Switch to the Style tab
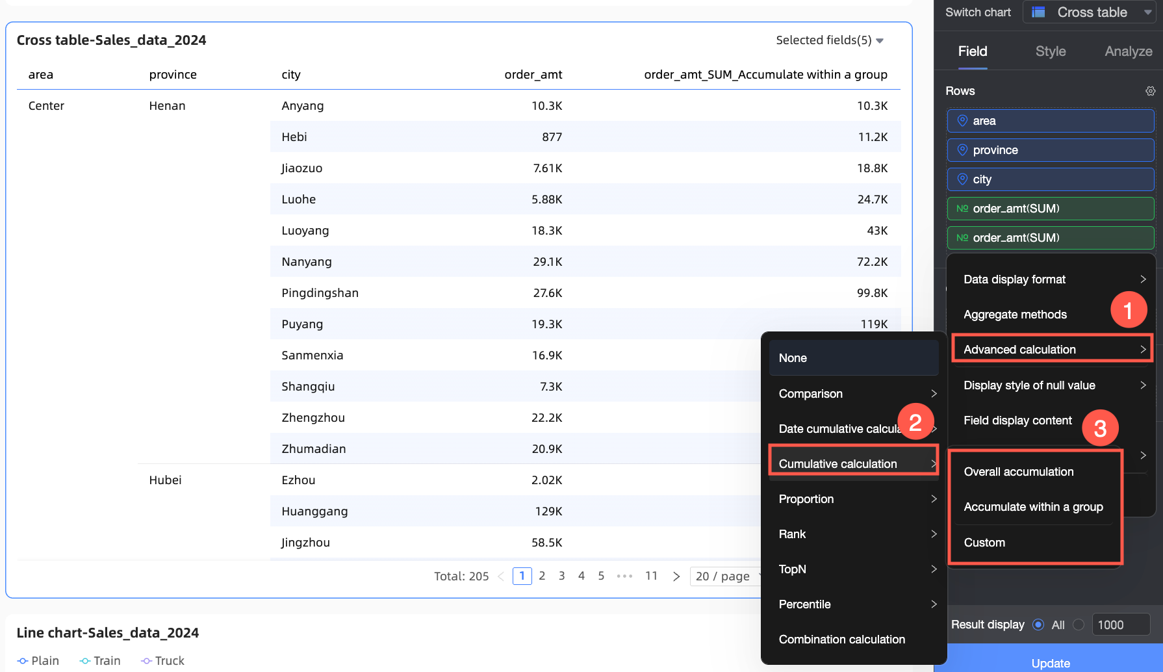Image resolution: width=1163 pixels, height=672 pixels. pyautogui.click(x=1051, y=51)
